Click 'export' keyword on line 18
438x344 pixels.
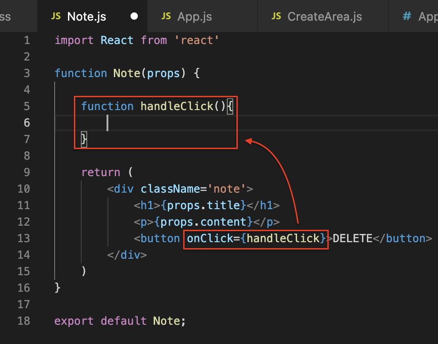74,321
